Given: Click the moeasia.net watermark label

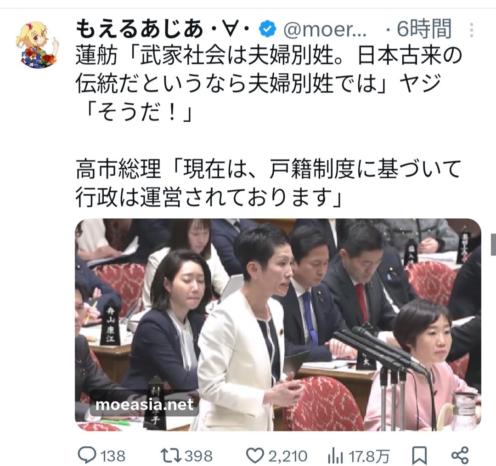Looking at the screenshot, I should [145, 404].
